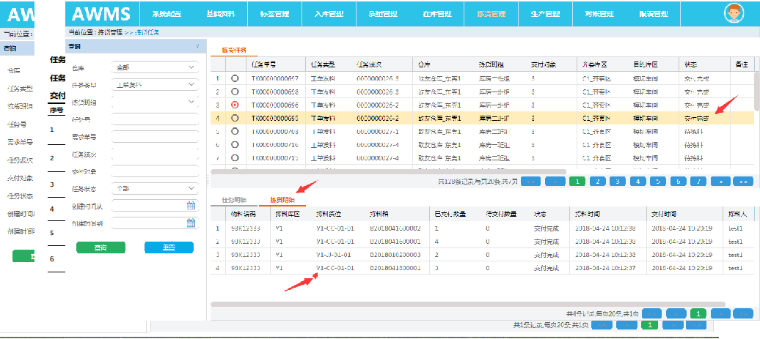Click the task number input field
760x339 pixels.
[x=154, y=119]
